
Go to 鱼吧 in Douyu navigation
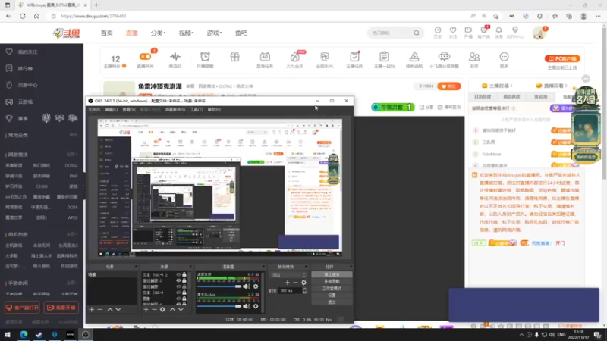click(x=241, y=33)
